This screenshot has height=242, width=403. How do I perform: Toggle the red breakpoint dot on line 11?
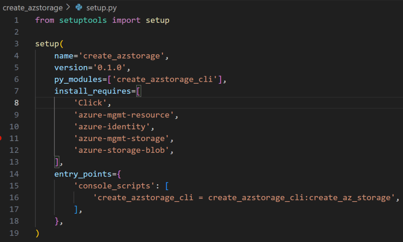click(x=1, y=138)
